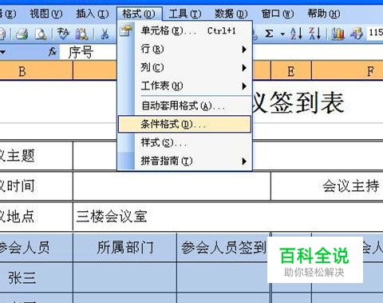Click the AutoSum sigma icon
Screen dimensions: 383x303
[x=269, y=34]
